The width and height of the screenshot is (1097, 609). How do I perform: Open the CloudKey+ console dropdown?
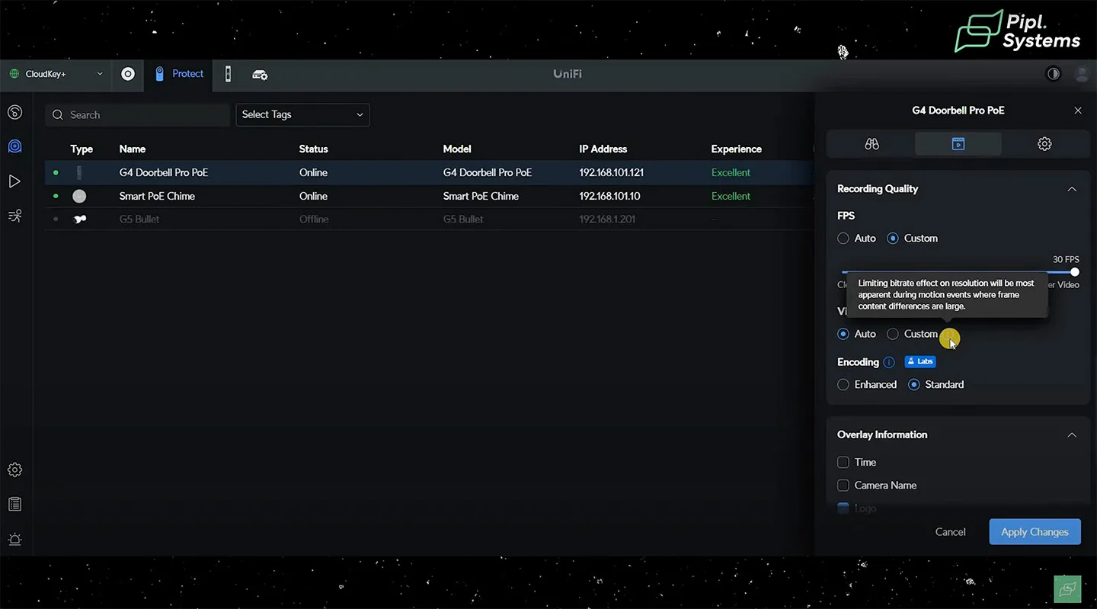56,74
